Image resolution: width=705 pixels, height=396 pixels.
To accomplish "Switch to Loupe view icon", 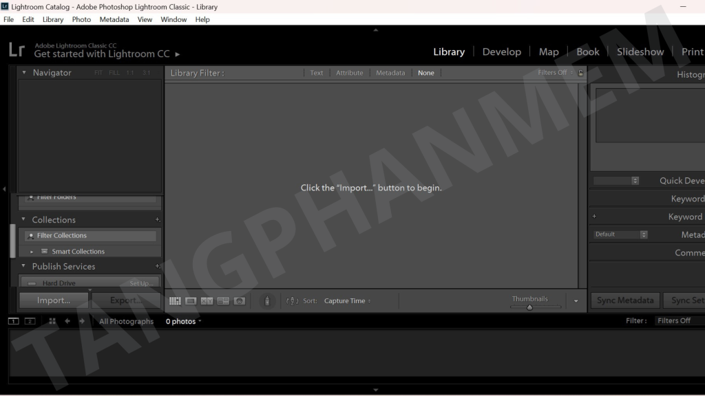I will (191, 300).
